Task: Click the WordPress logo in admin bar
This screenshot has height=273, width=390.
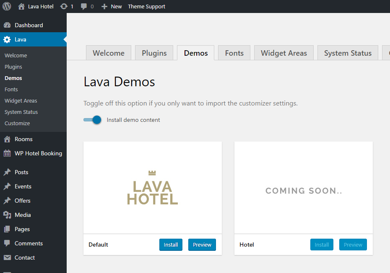Action: pyautogui.click(x=7, y=6)
